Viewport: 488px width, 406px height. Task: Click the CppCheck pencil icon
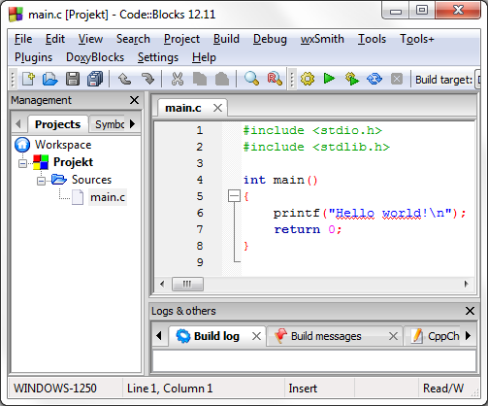tap(417, 336)
